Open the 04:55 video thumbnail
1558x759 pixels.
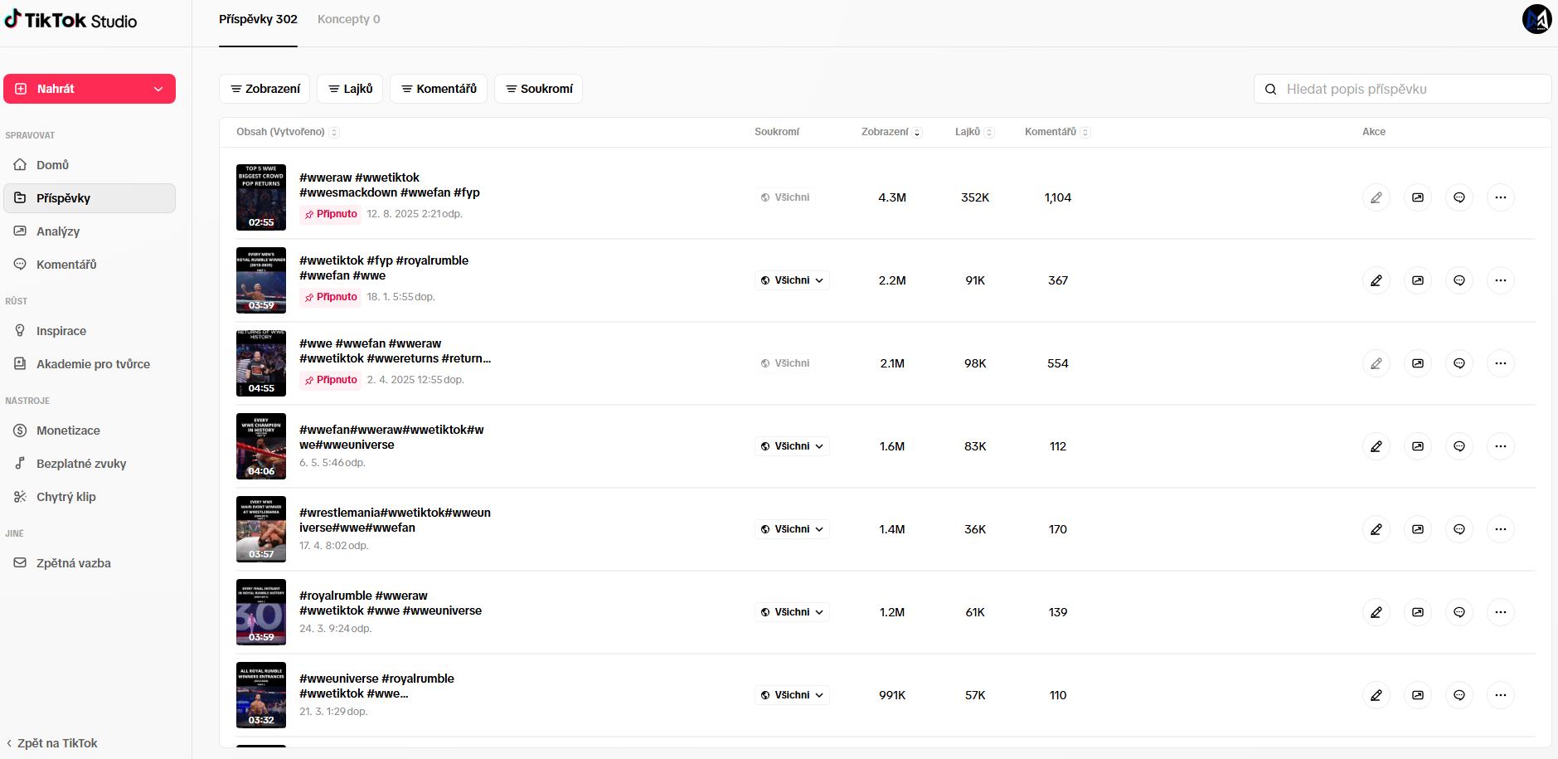tap(261, 363)
